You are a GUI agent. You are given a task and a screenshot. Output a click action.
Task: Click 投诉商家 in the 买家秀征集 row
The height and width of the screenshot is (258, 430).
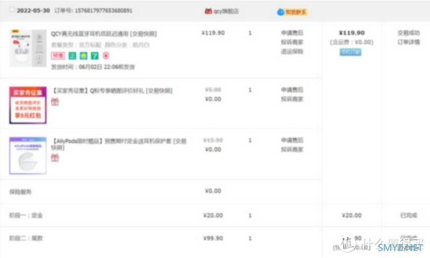click(x=292, y=99)
